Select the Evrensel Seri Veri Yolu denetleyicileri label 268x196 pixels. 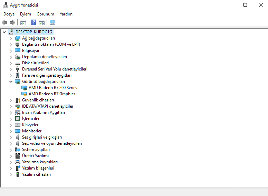pos(55,69)
